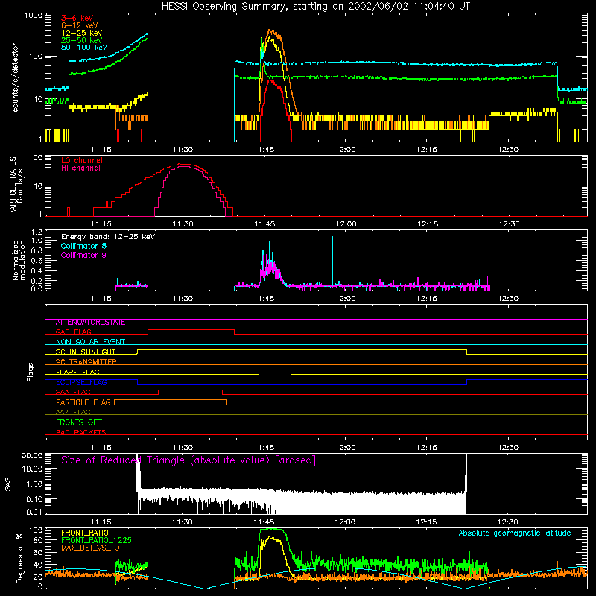
Task: Click the Degrees or % axis label
Action: point(20,558)
